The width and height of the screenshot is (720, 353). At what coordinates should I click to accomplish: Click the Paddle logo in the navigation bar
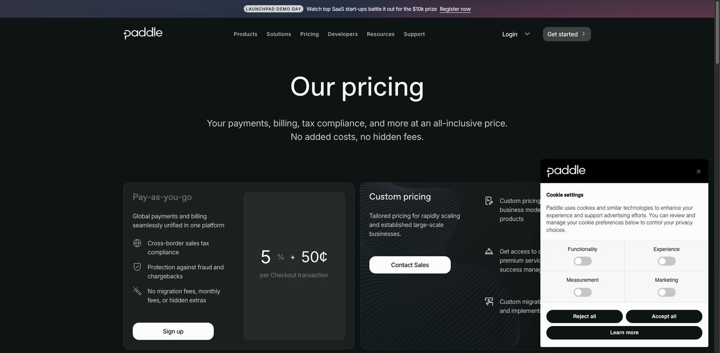[x=143, y=33]
